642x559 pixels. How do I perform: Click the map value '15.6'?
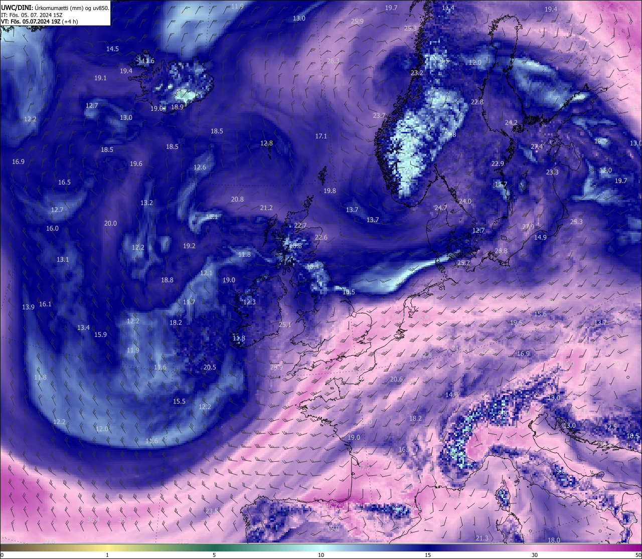tap(540, 314)
